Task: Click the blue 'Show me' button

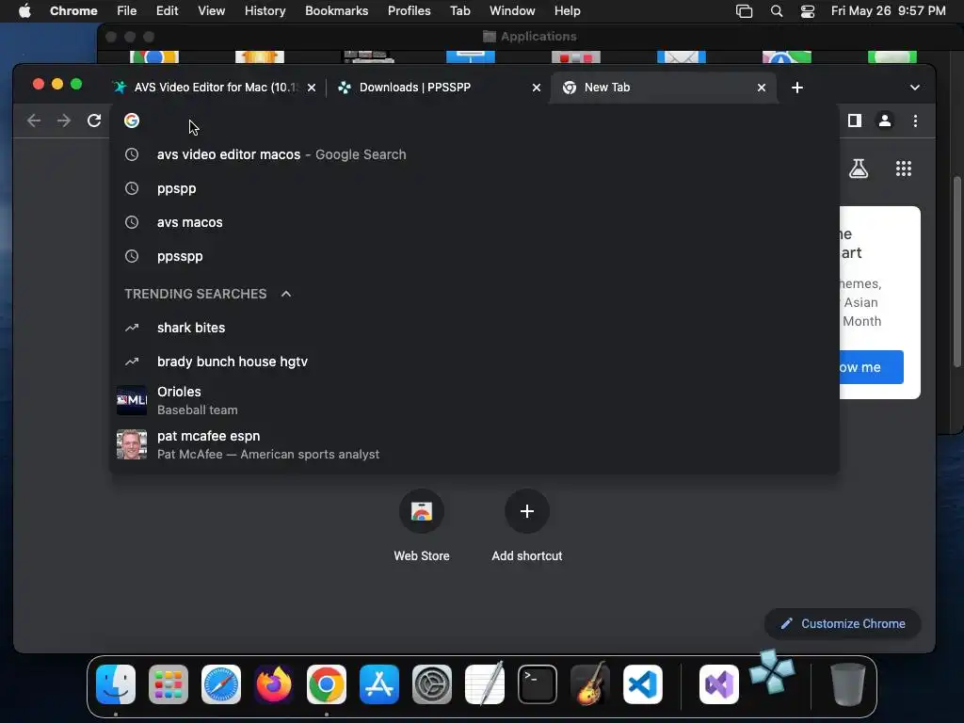Action: pos(871,367)
